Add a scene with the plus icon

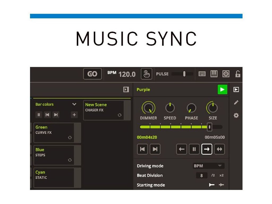tap(74, 115)
